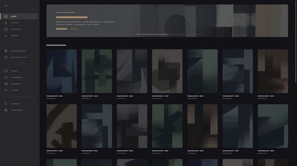Click the vertical scrollbar thumb on the right edge
297x166 pixels.
coord(296,41)
